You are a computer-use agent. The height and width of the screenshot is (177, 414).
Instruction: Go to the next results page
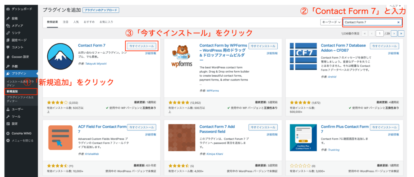[394, 34]
